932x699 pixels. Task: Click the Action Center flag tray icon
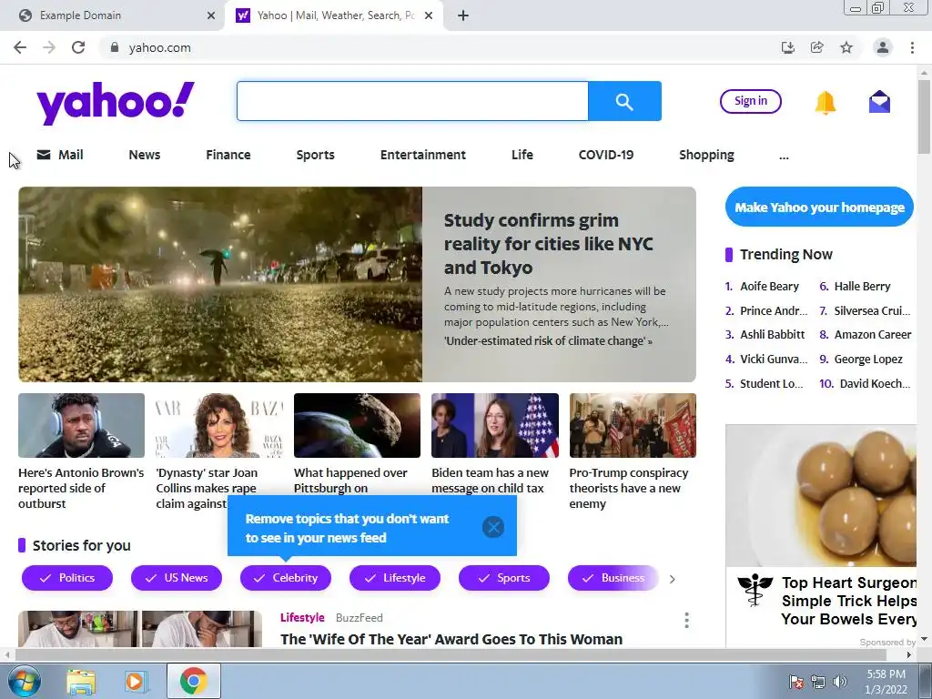coord(796,682)
